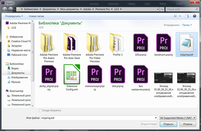The image size is (201, 131).
Task: Open the 12.0 folder in sidebar
Action: pos(12,28)
